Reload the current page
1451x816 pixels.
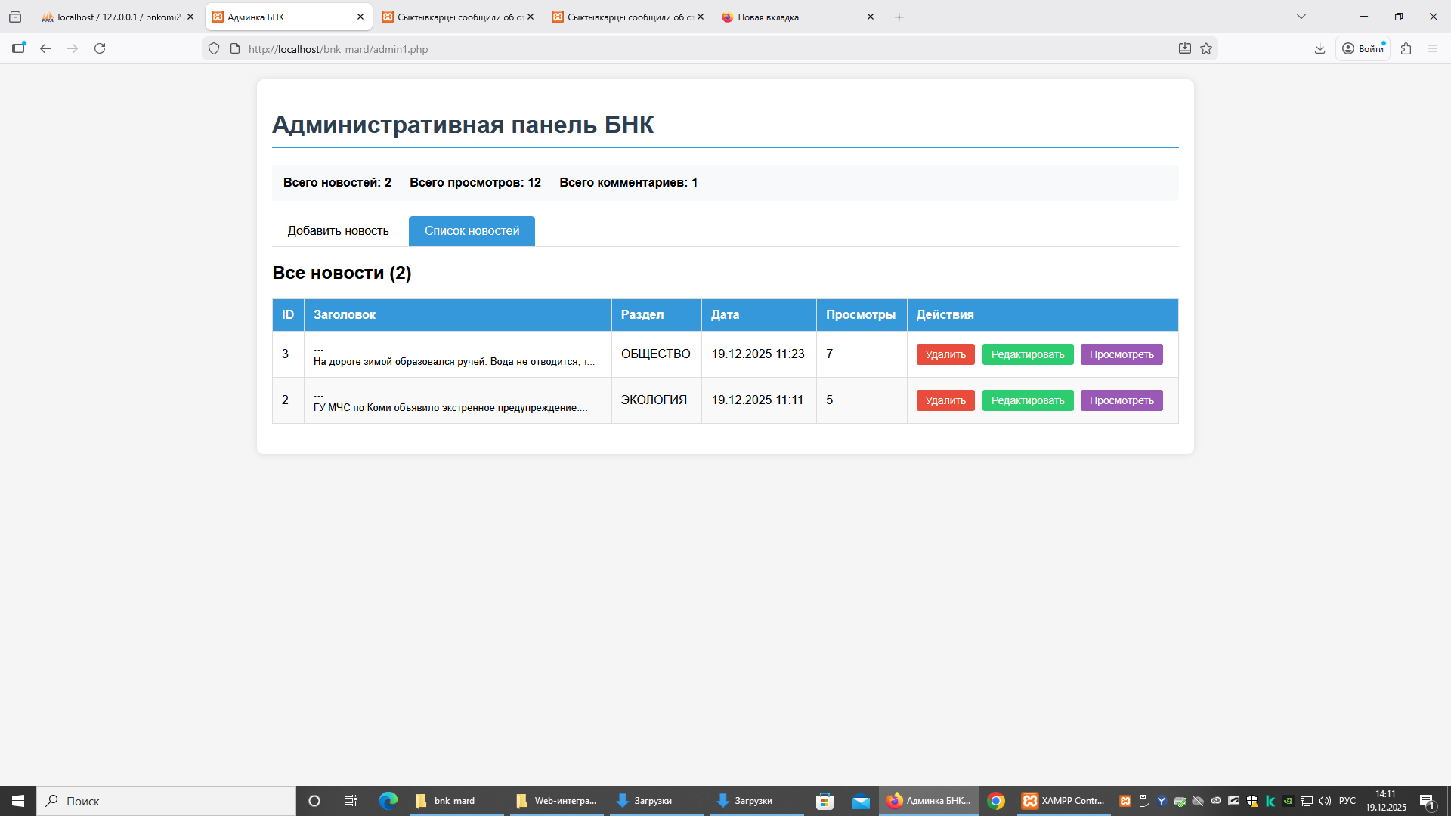point(100,48)
